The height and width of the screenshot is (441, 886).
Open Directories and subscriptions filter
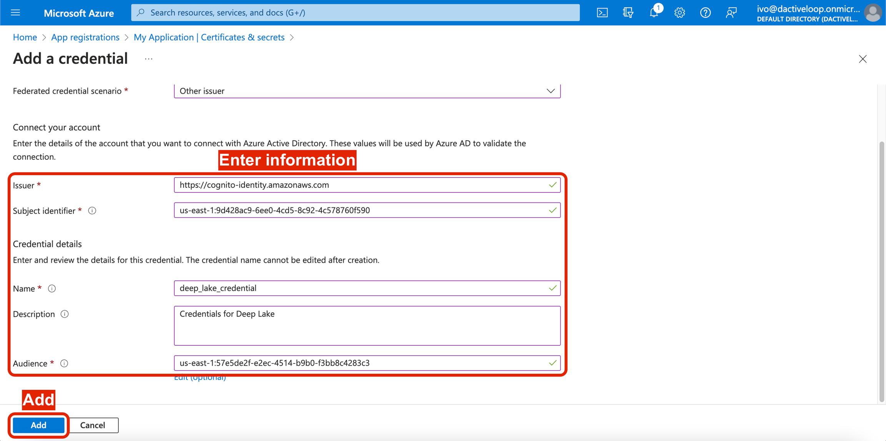tap(628, 13)
